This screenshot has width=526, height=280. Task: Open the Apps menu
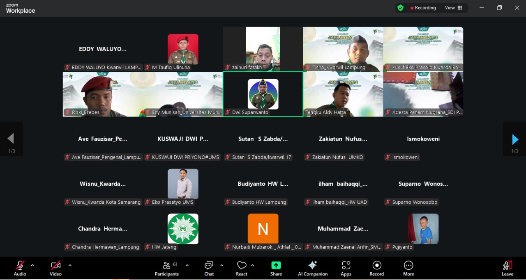pyautogui.click(x=346, y=268)
